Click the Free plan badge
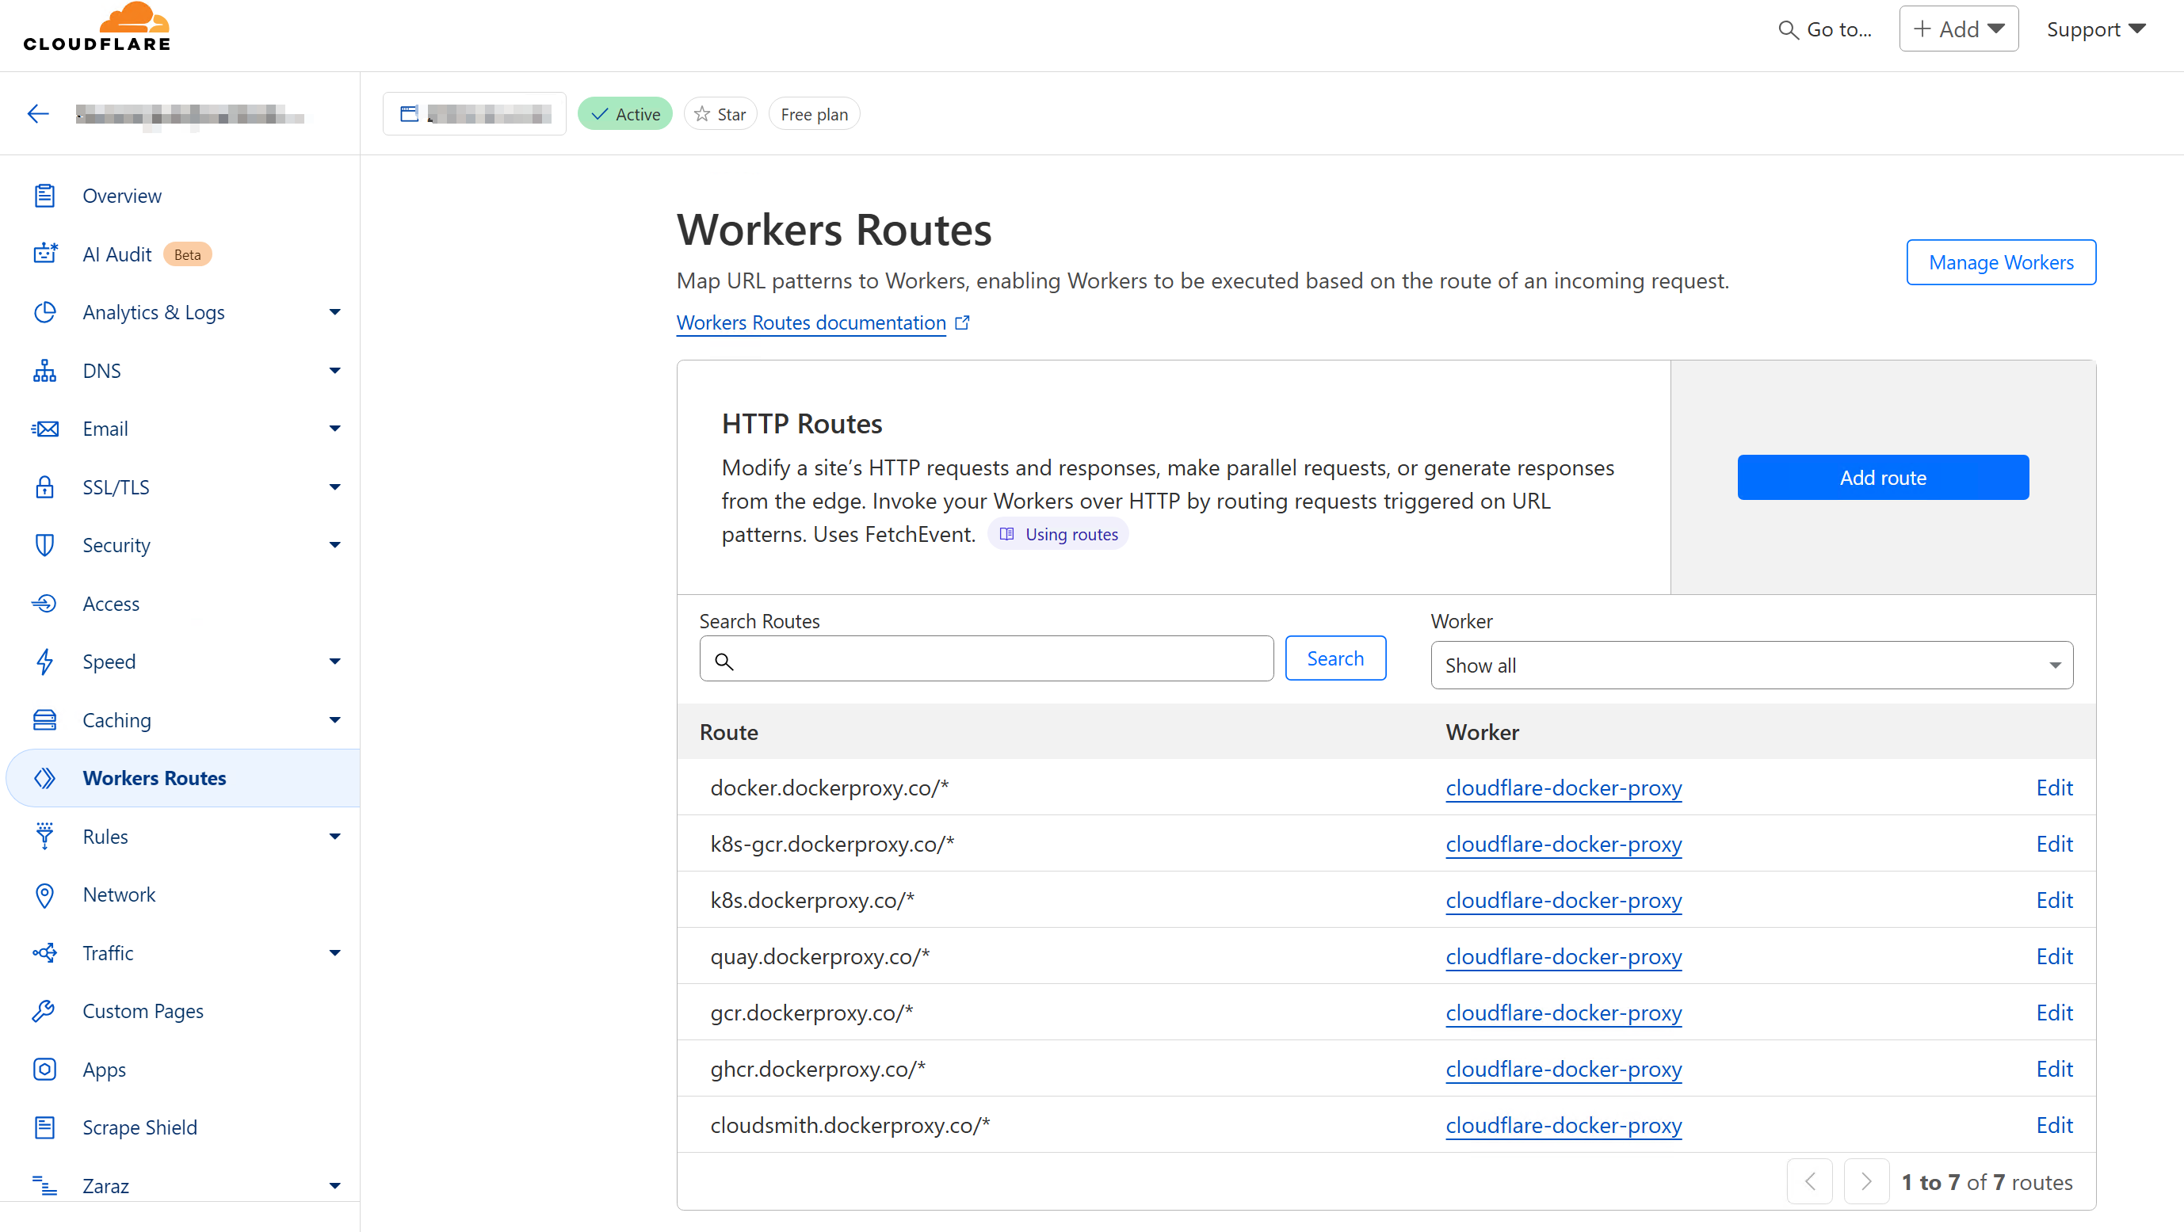 pos(814,113)
